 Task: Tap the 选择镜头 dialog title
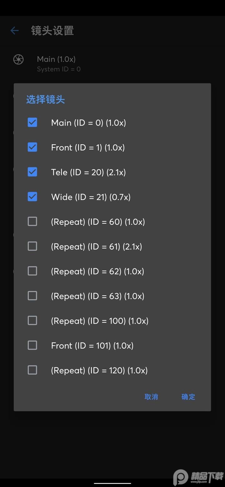[46, 100]
